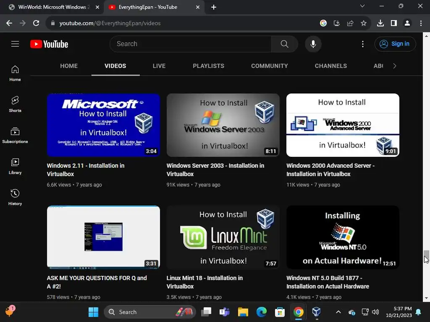
Task: Open the Linux Mint 18 thumbnail
Action: 223,237
